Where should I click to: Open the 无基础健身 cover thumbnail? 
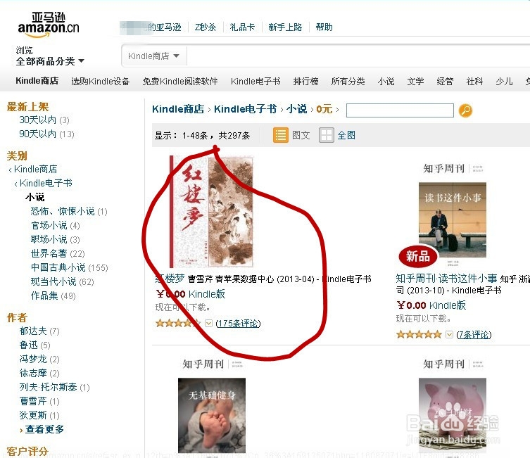(x=212, y=415)
